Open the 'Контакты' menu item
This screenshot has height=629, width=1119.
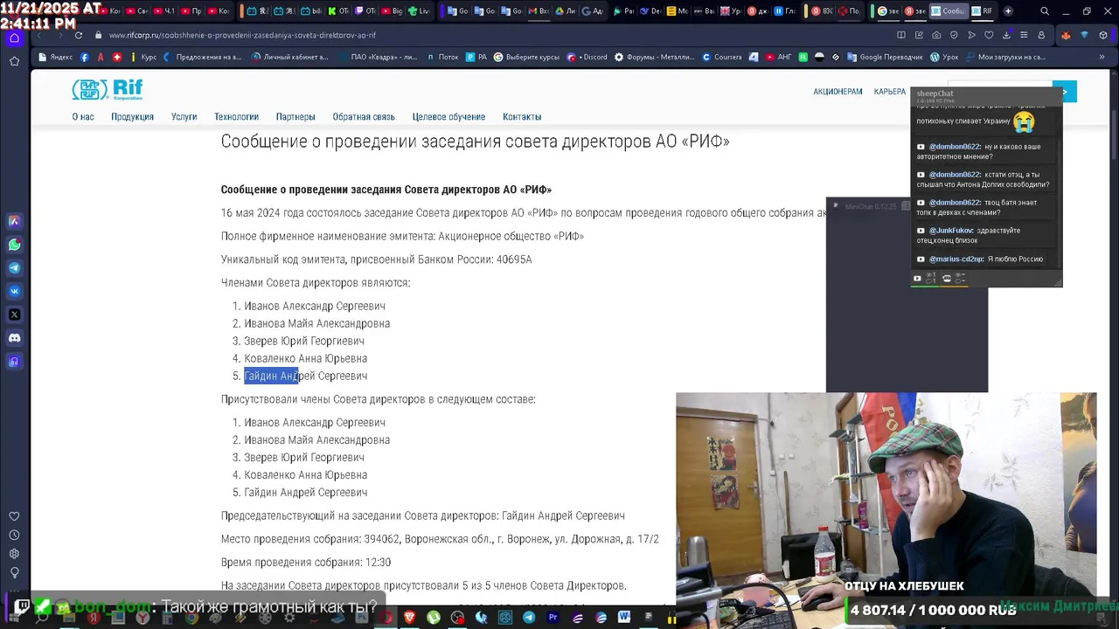click(x=522, y=117)
